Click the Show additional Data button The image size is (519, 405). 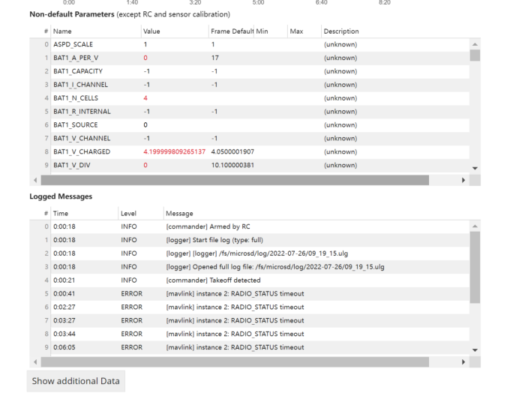click(76, 381)
